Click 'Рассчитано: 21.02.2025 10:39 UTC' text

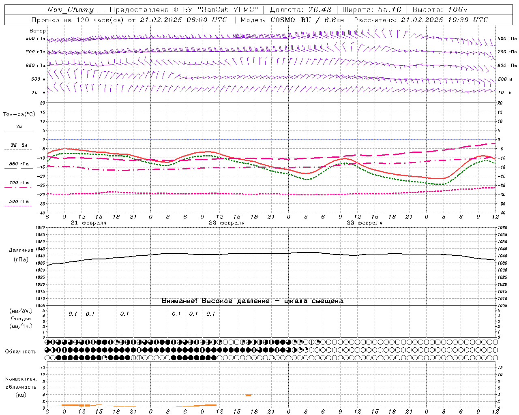coord(421,20)
